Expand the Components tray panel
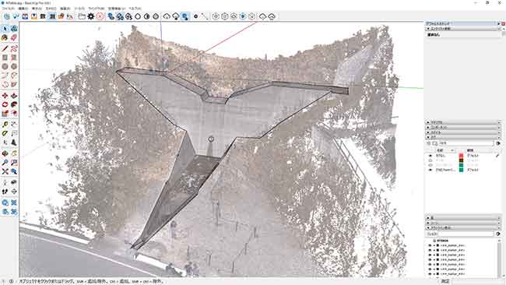Image resolution: width=506 pixels, height=285 pixels. pyautogui.click(x=462, y=128)
